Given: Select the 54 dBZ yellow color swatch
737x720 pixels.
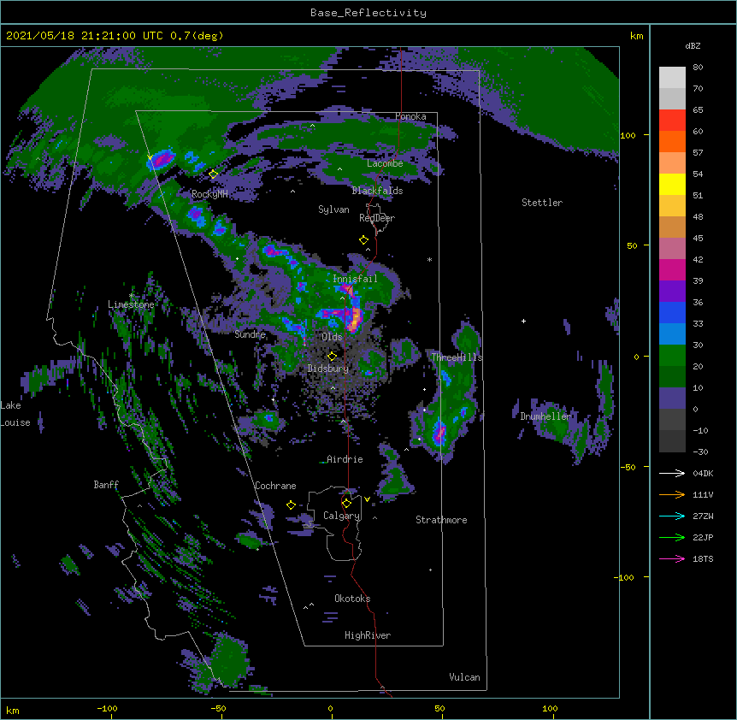Looking at the screenshot, I should pyautogui.click(x=672, y=184).
